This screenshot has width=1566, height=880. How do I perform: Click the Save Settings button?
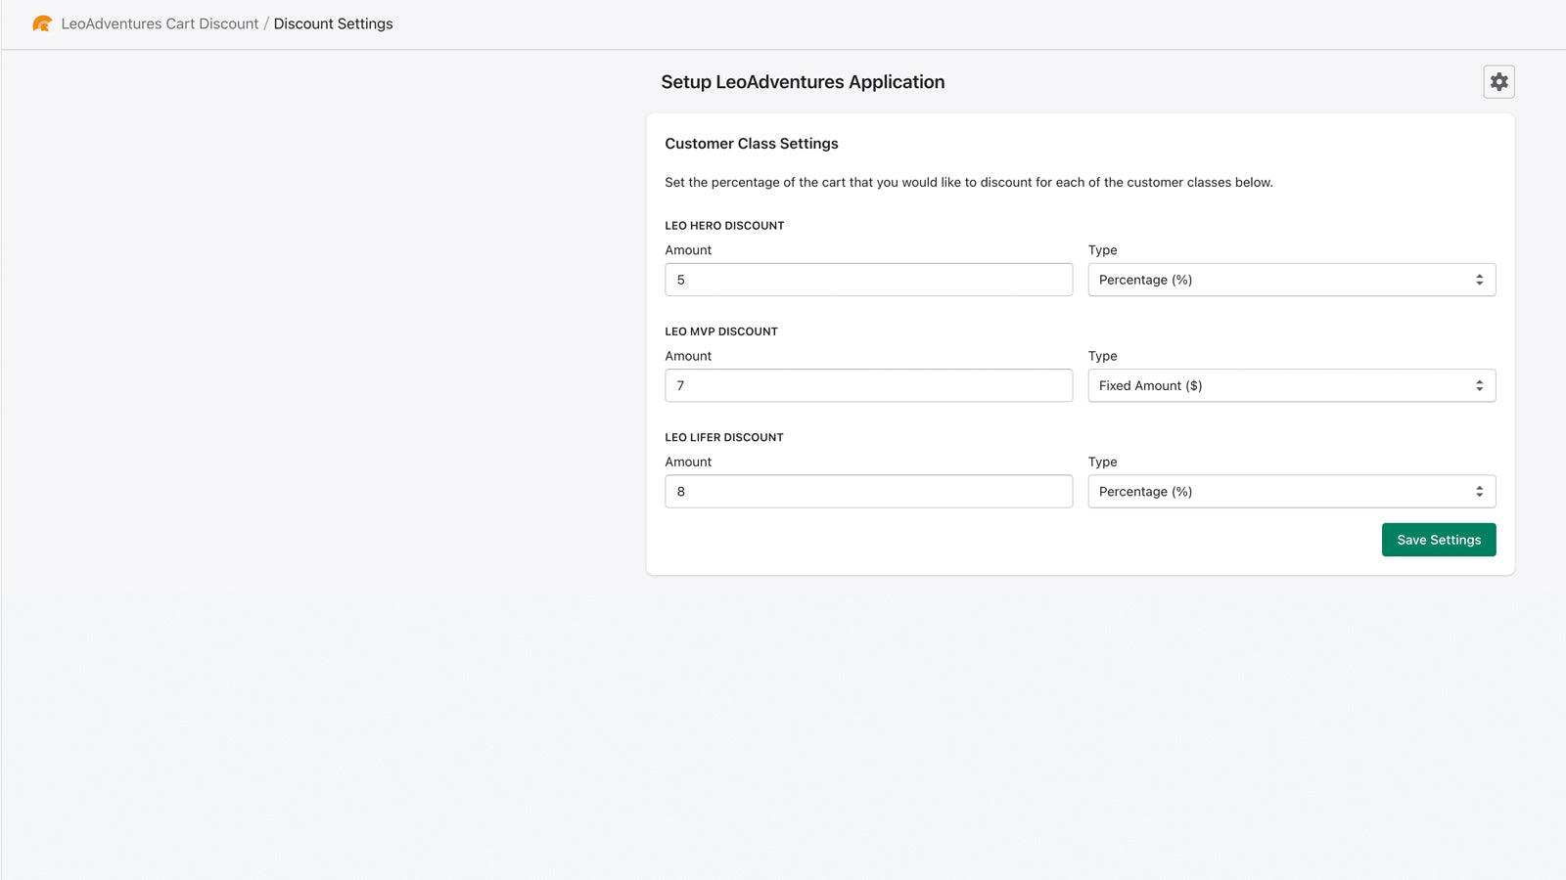point(1439,540)
